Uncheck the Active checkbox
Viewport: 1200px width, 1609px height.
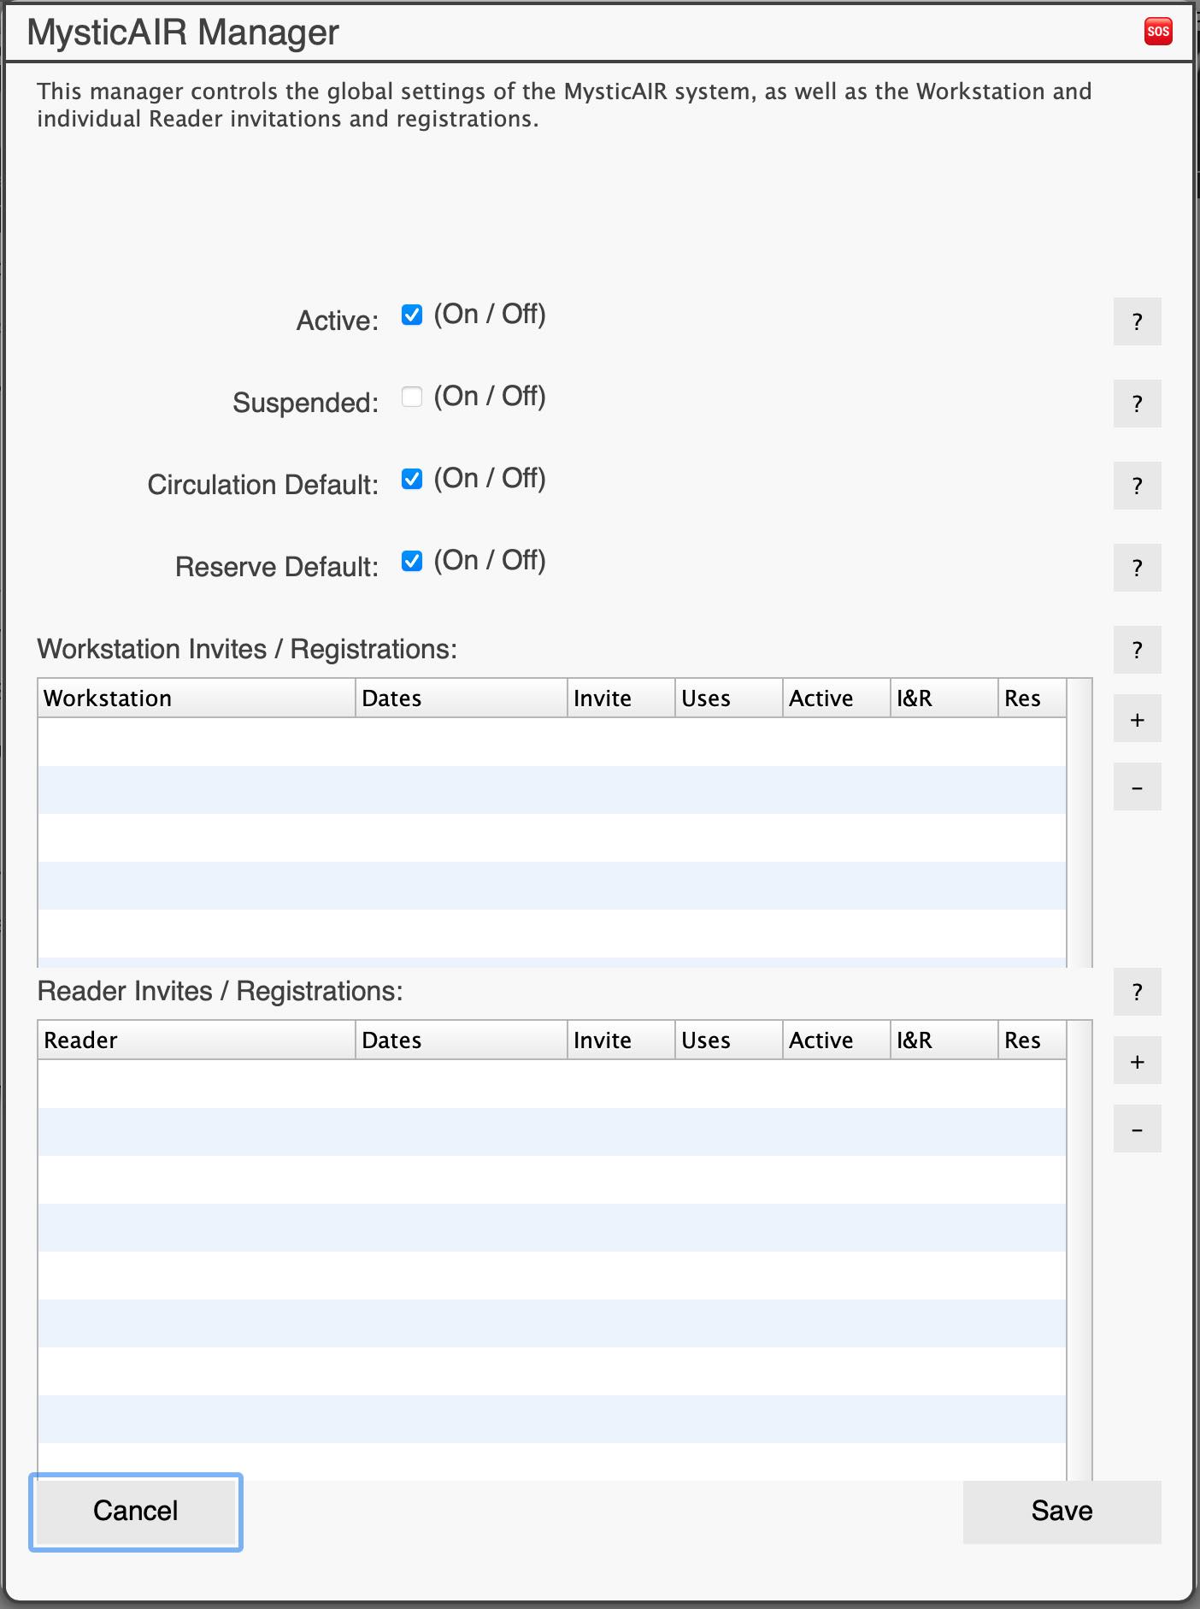click(412, 315)
